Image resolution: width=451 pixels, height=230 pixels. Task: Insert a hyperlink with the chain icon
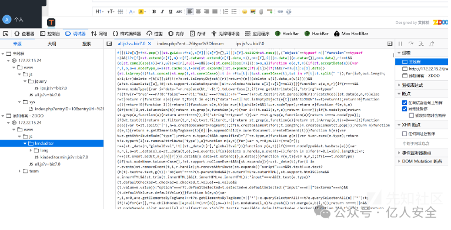(x=280, y=12)
